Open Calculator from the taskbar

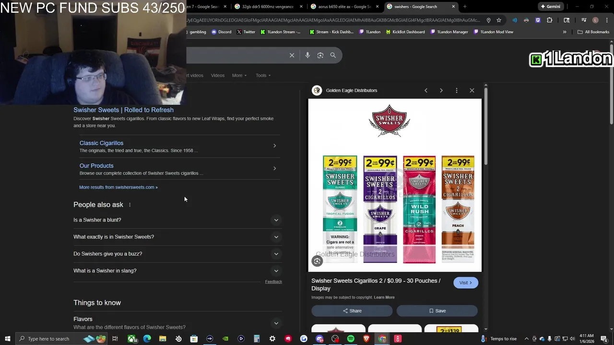point(257,339)
